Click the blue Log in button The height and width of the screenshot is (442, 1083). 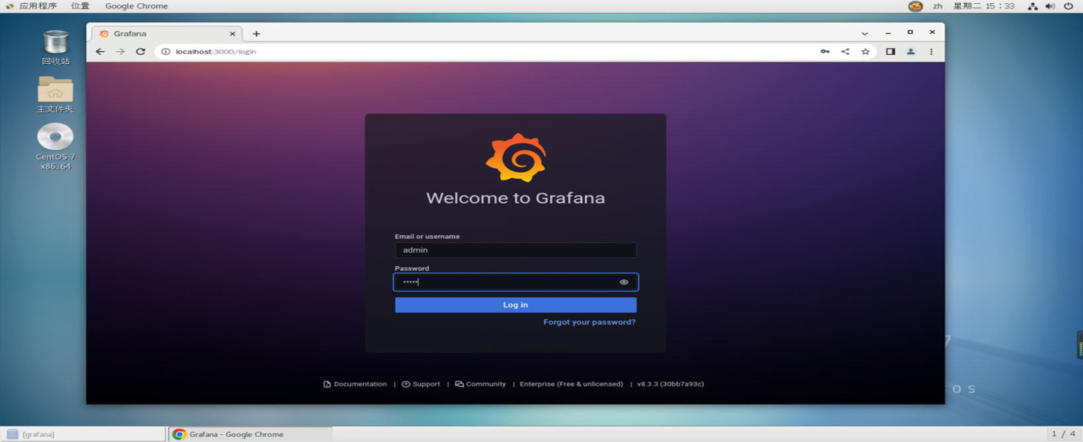click(x=515, y=305)
